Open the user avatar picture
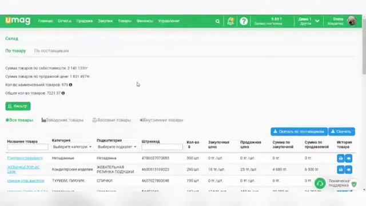The width and height of the screenshot is (366, 206). (x=352, y=21)
